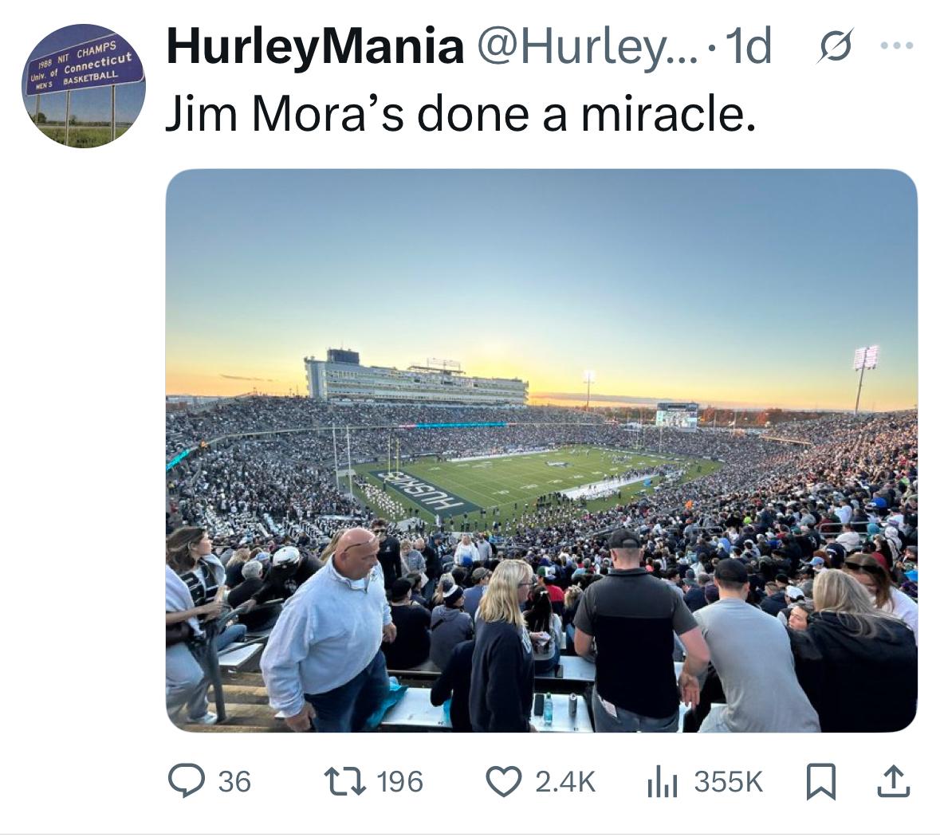This screenshot has height=837, width=940.
Task: Open HurleyMania's profile avatar
Action: point(84,86)
